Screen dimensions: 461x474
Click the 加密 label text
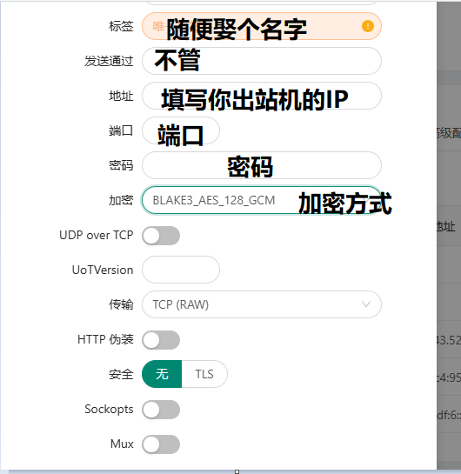pos(121,200)
